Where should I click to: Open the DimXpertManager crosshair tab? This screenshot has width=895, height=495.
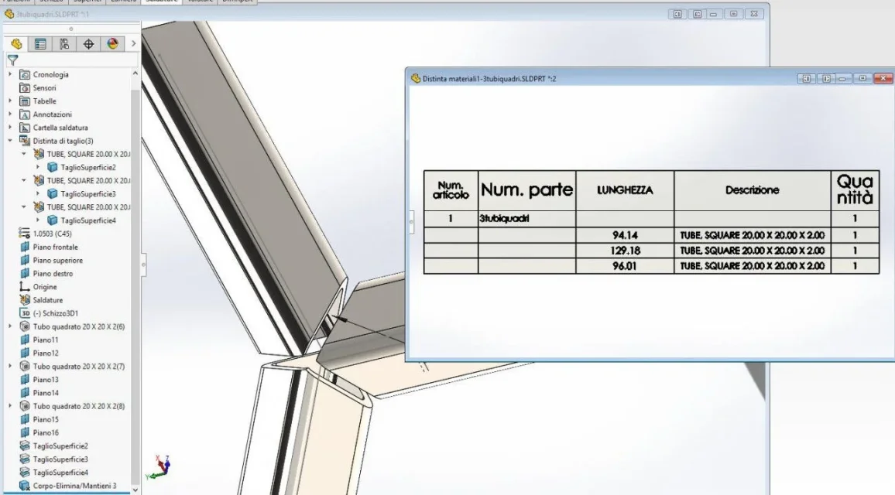[x=88, y=44]
